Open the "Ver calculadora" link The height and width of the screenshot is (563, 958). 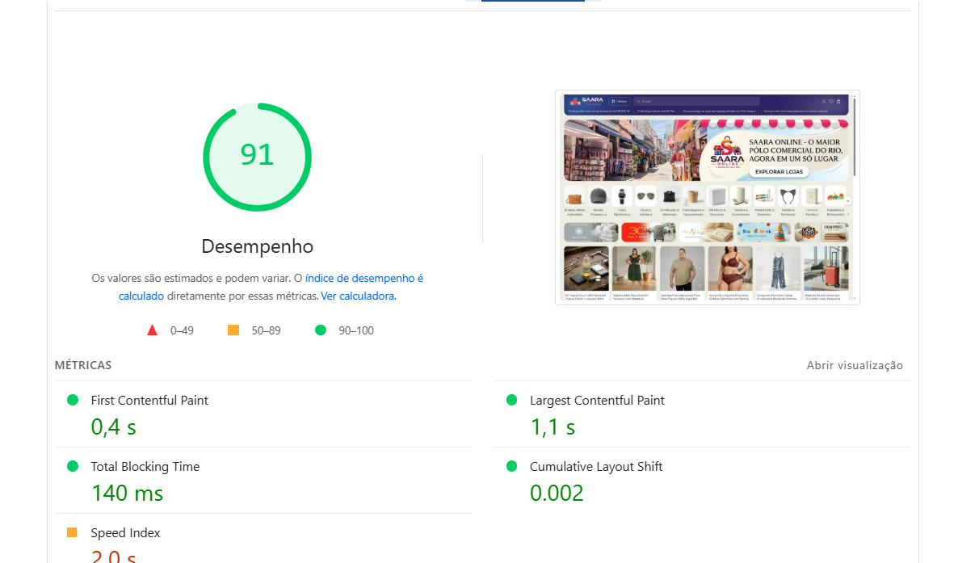pos(359,296)
